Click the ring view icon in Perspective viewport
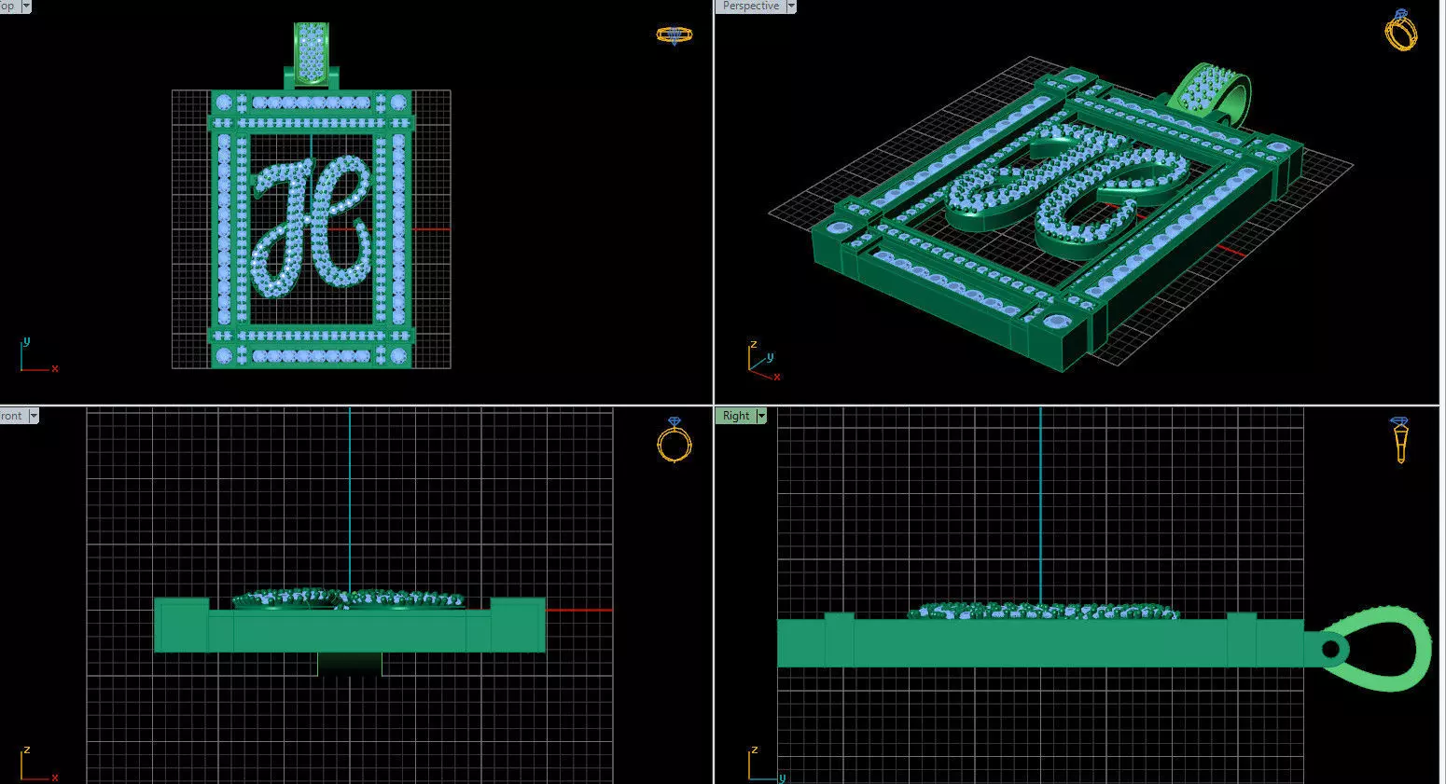Screen dimensions: 1446x784 click(x=1401, y=30)
